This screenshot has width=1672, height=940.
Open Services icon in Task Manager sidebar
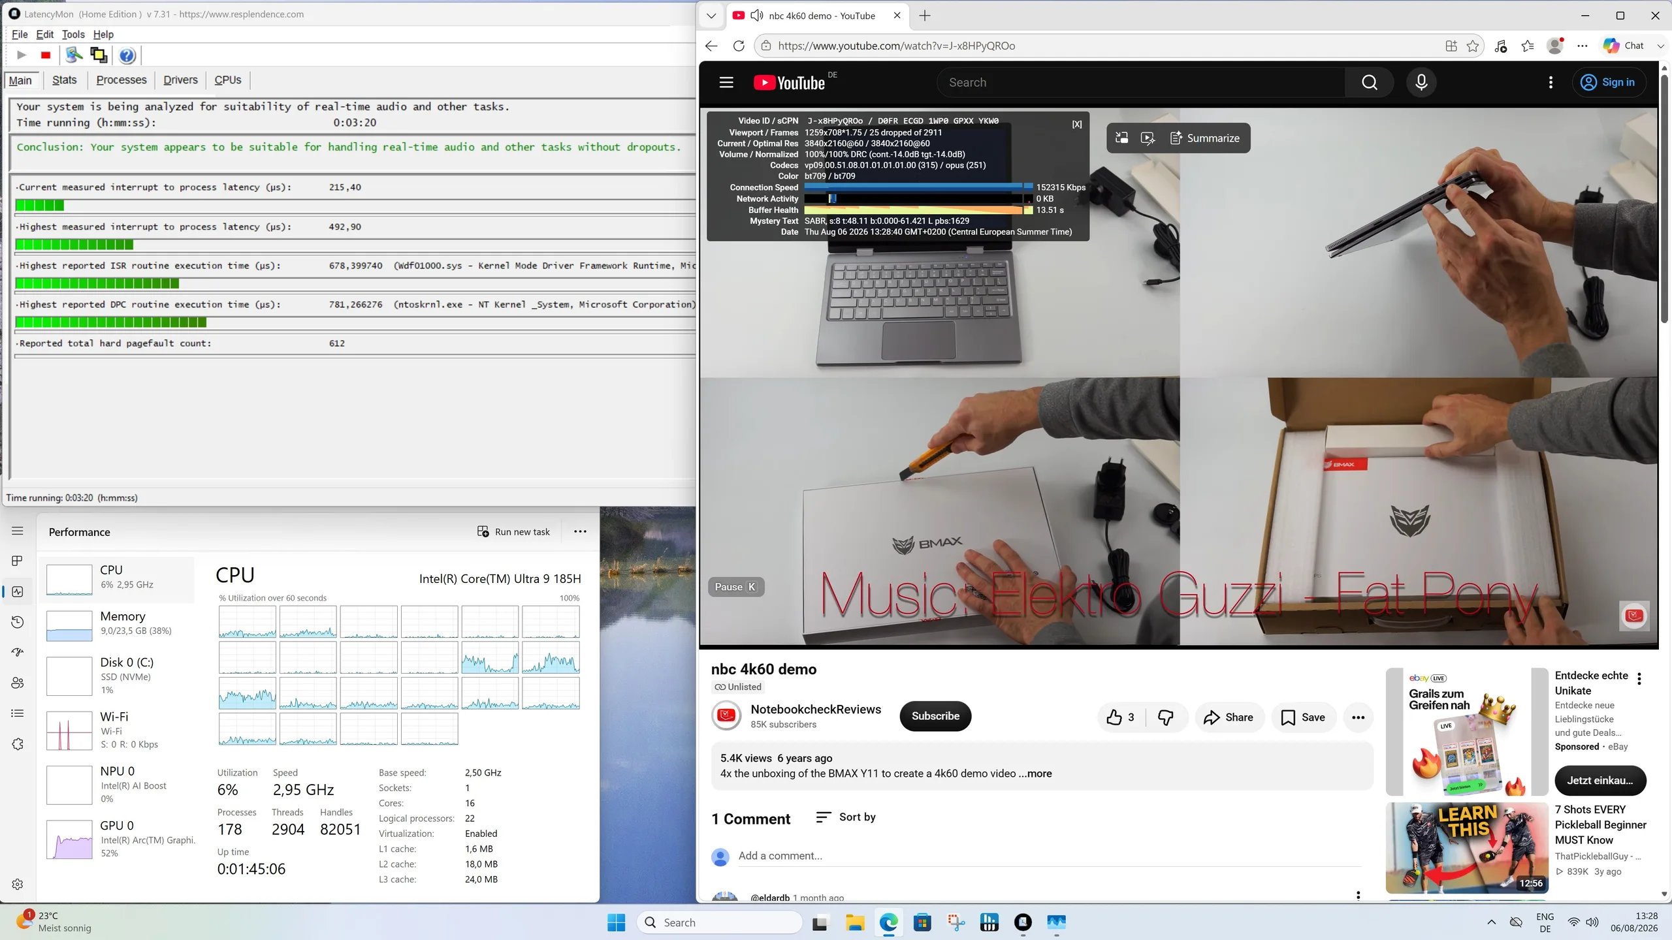click(18, 744)
